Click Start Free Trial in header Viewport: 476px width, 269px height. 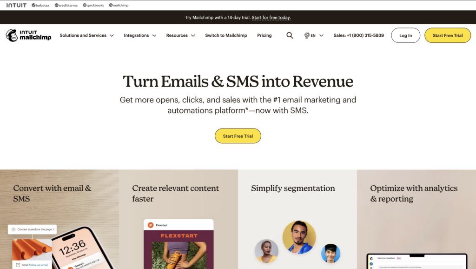[448, 35]
